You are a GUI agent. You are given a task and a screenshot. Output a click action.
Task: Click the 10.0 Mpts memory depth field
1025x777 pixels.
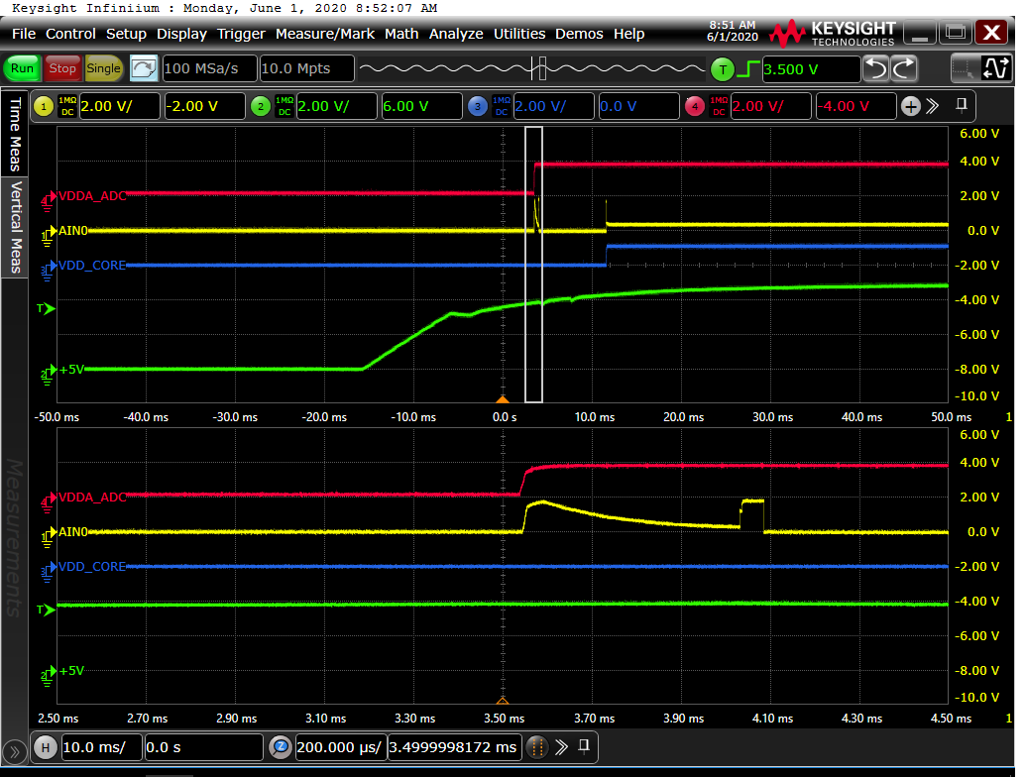[306, 68]
